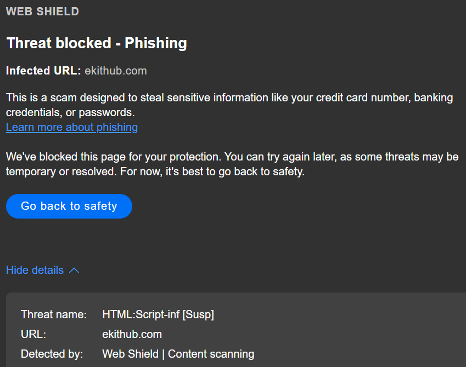Click the Threat blocked - Phishing heading
466x367 pixels.
pos(97,43)
